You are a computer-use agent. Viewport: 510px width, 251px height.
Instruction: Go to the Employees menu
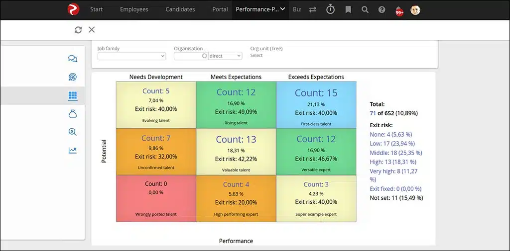point(134,9)
